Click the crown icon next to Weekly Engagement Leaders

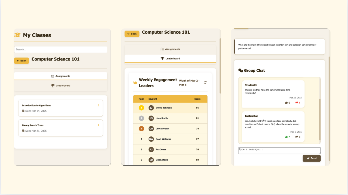135,83
